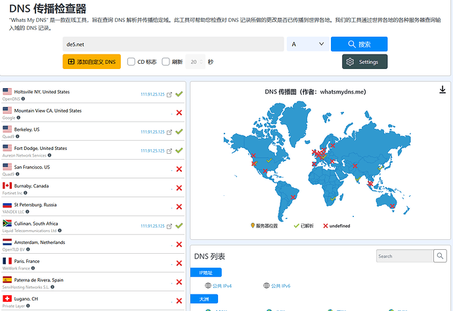The height and width of the screenshot is (311, 453).
Task: Toggle the 刷新 auto-refresh checkbox
Action: [x=165, y=62]
